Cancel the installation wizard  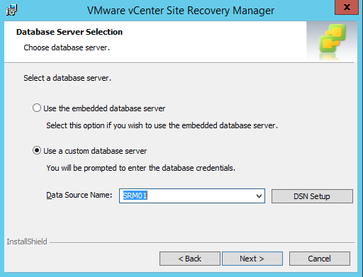(x=320, y=259)
